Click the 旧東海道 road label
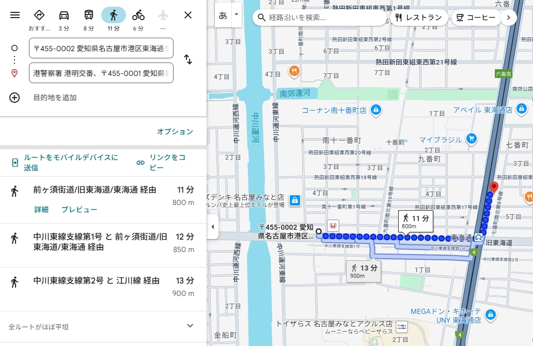Screen dimensions: 533x346 499,243
